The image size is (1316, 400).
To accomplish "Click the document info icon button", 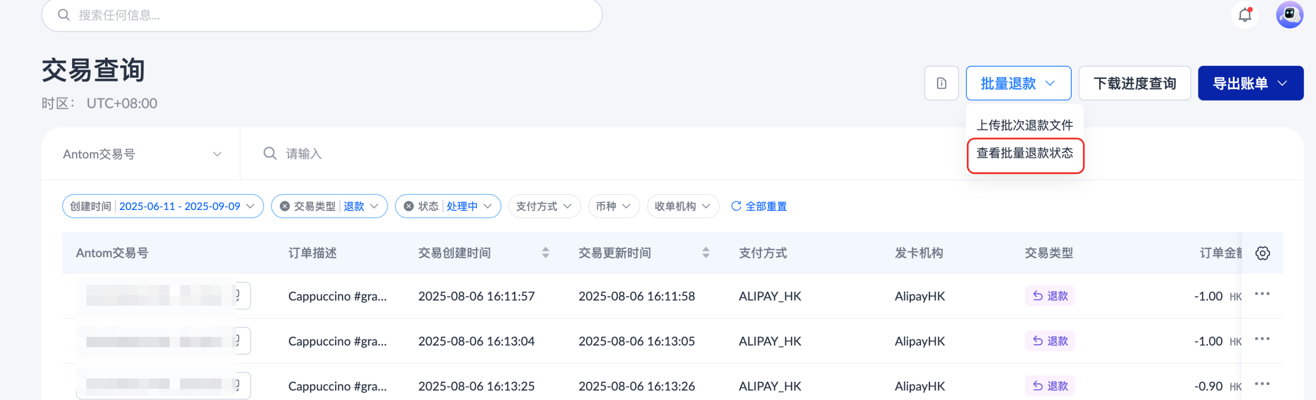I will (x=941, y=83).
